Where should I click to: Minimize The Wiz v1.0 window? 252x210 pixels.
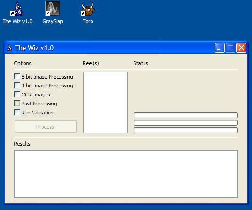click(219, 48)
